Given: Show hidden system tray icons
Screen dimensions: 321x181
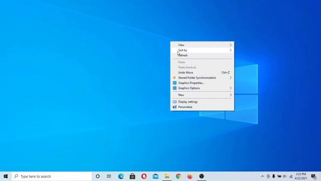Looking at the screenshot, I should (262, 176).
